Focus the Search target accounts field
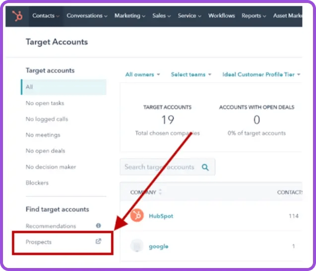 (x=168, y=167)
